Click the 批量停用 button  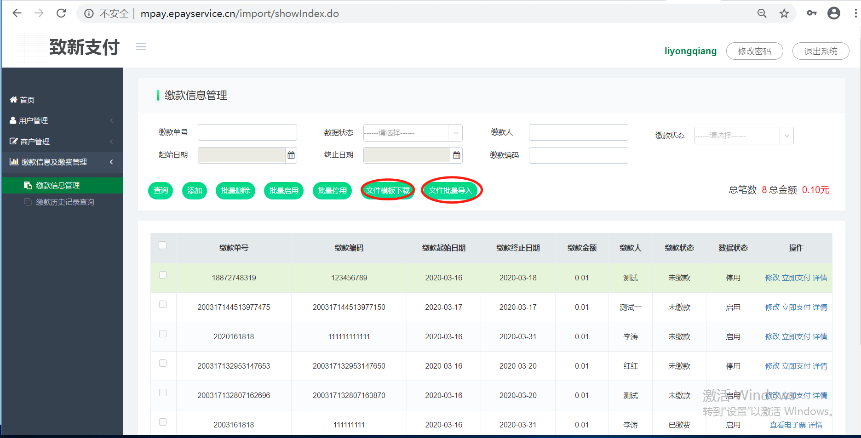click(332, 190)
